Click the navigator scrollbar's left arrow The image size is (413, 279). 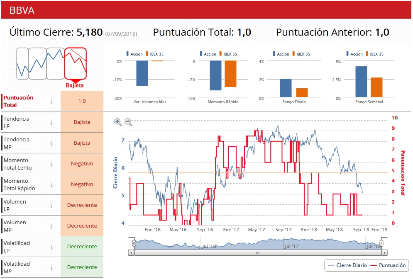coord(131,253)
